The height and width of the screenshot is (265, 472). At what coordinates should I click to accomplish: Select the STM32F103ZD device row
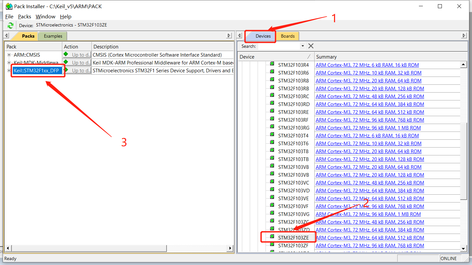point(293,230)
